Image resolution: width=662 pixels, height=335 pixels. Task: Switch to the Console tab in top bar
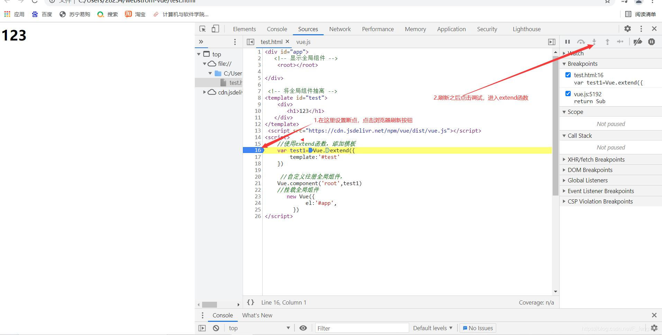277,29
